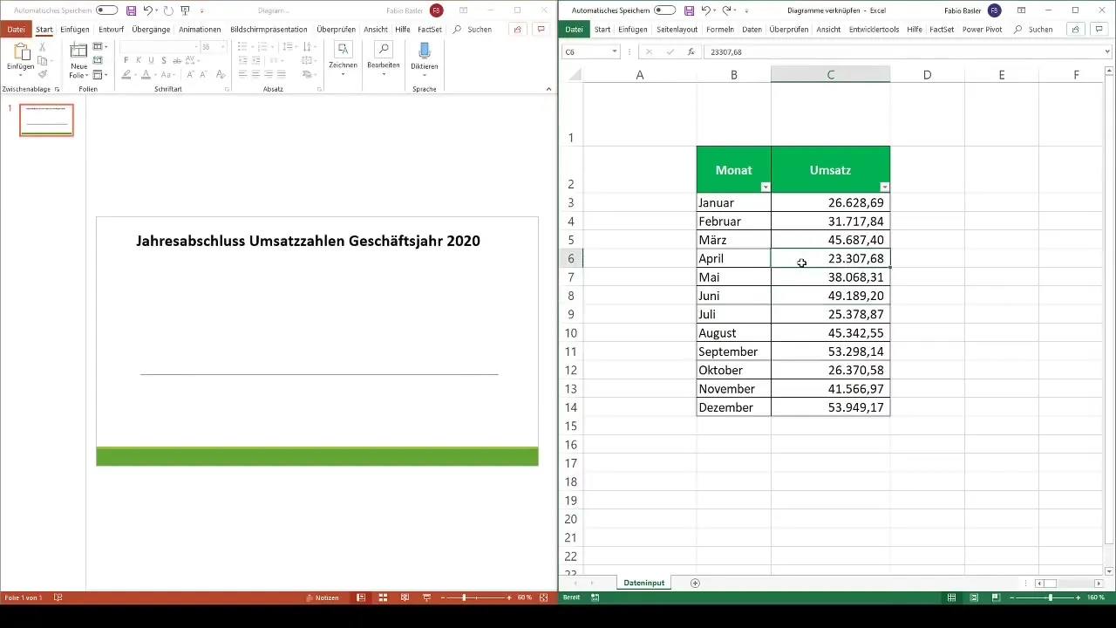This screenshot has width=1116, height=628.
Task: Start presentation from beginning quick-access icon
Action: click(x=185, y=10)
